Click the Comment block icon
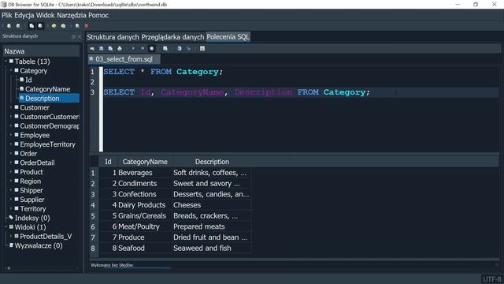 (202, 49)
